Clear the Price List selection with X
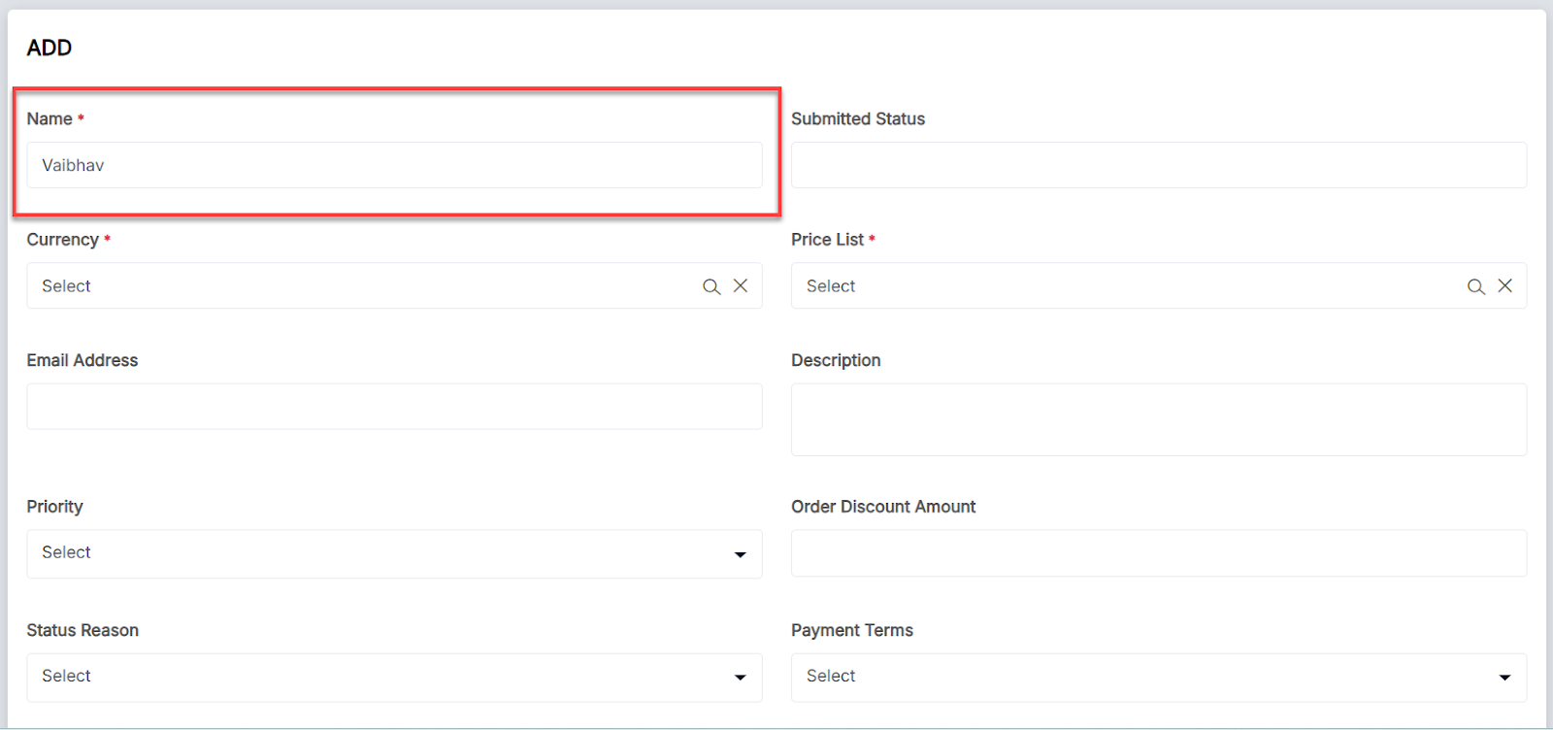 (x=1505, y=285)
